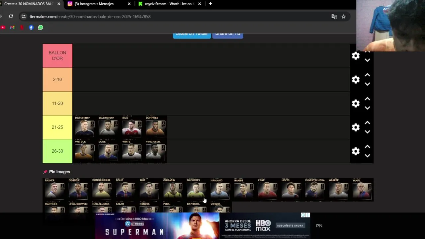Close the 30 NOMINADOS tiermaker tab
The width and height of the screenshot is (425, 239).
coord(59,4)
